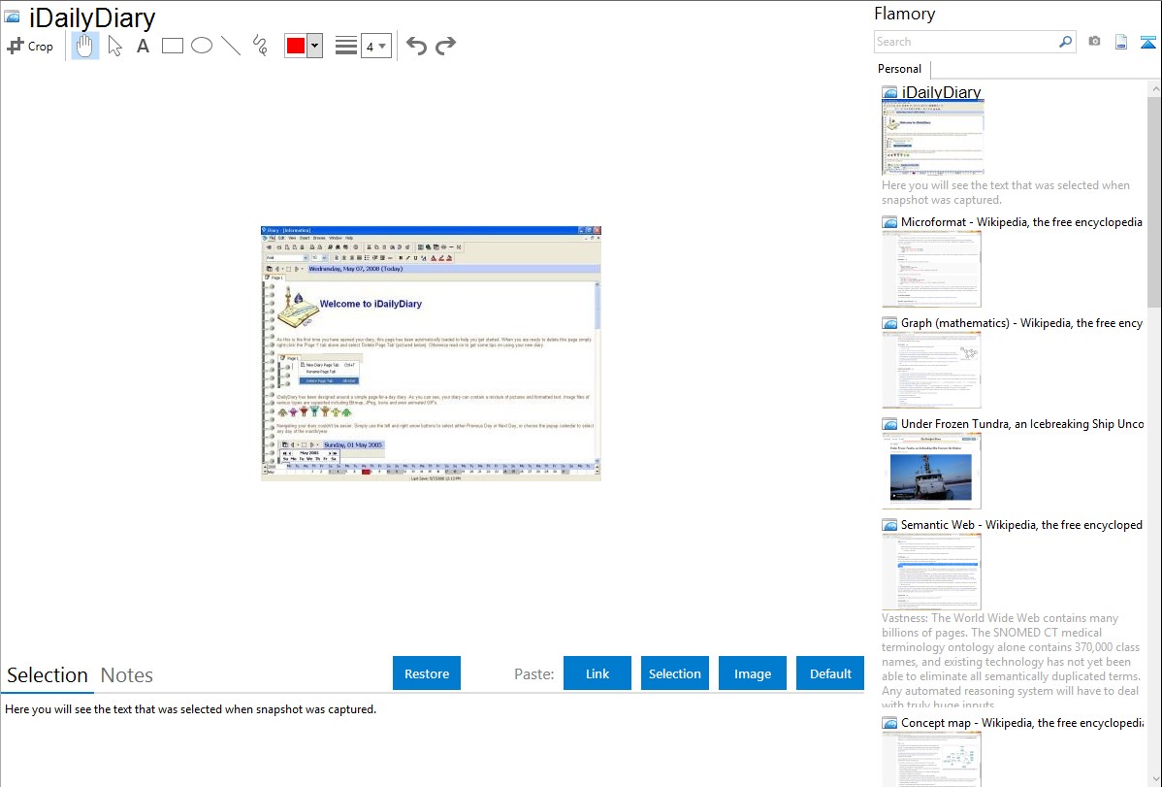Click the Under Frozen Tundra title

pyautogui.click(x=1022, y=423)
